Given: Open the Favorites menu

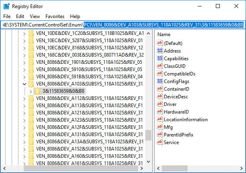Looking at the screenshot, I should [55, 16].
